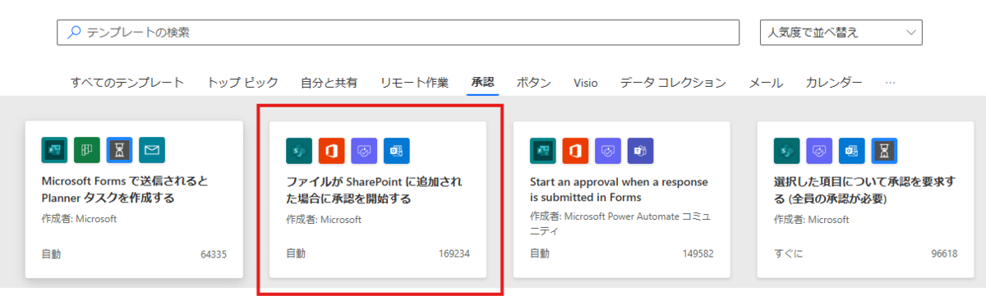Switch to the すべてのテンプレート tab
Screen dimensions: 986x296
click(x=127, y=82)
